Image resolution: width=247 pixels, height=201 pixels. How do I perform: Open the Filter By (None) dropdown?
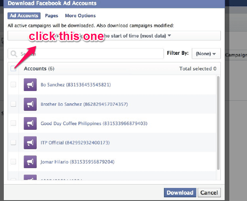[206, 54]
